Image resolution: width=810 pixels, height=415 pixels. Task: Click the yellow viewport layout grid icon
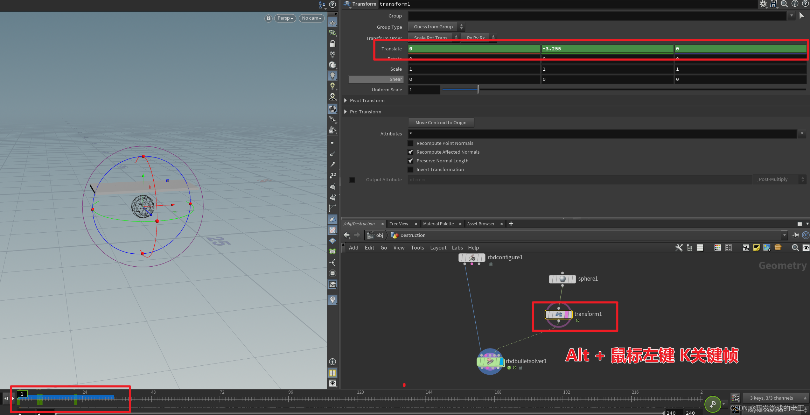pyautogui.click(x=333, y=373)
